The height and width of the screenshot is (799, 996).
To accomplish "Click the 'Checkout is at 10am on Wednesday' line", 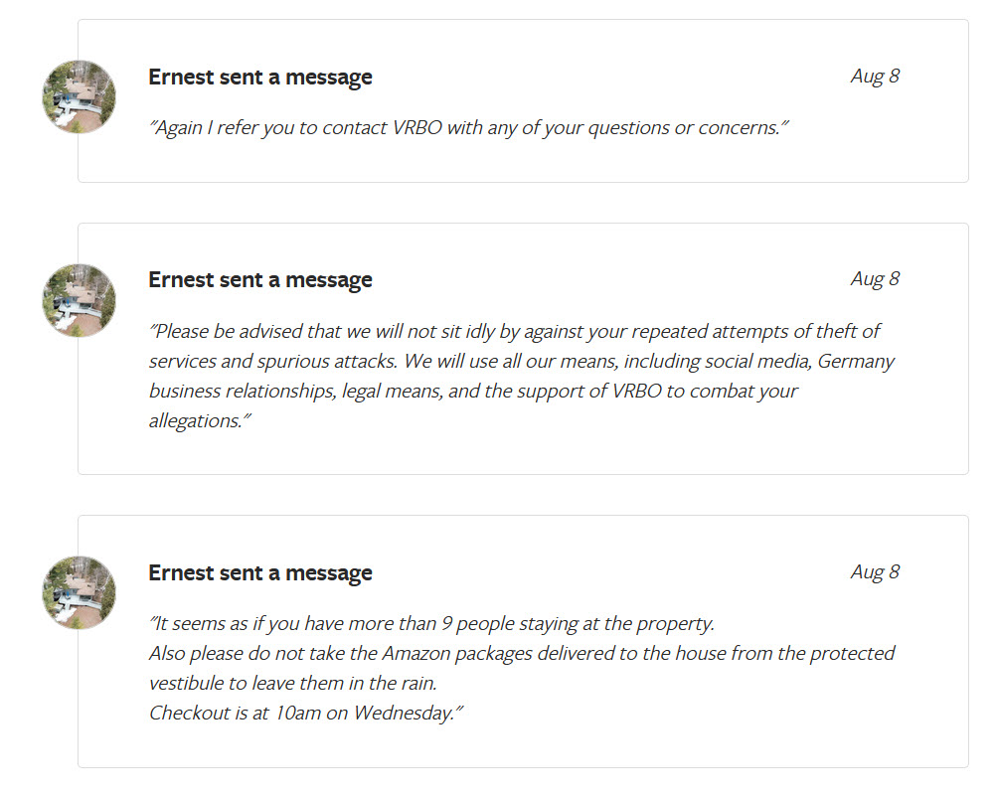I will 306,714.
